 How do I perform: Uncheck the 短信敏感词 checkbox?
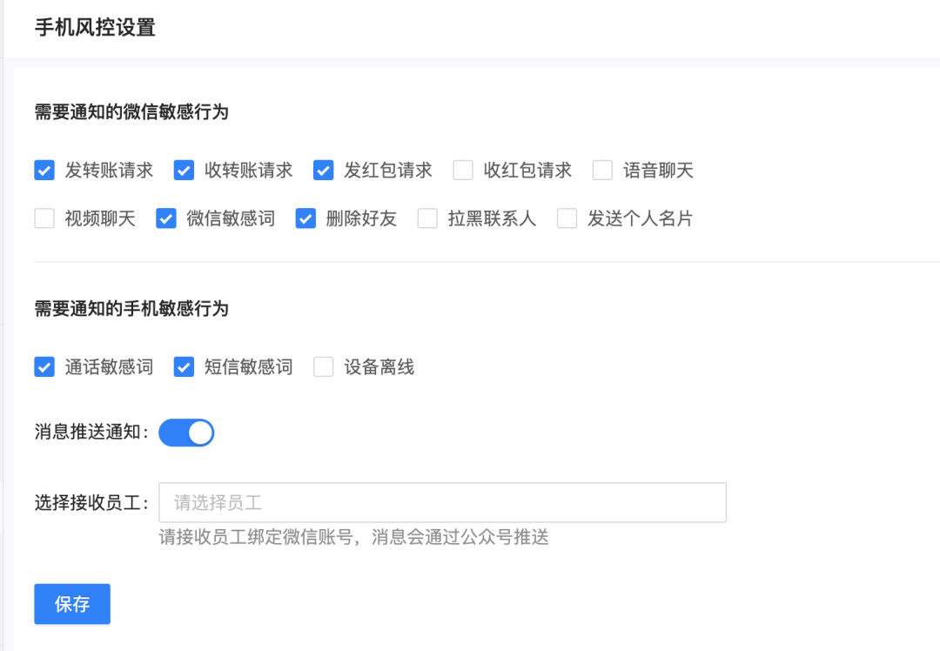[x=184, y=367]
